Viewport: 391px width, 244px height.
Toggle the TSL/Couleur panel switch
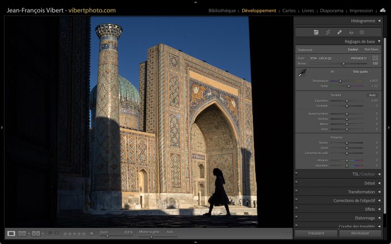coord(296,174)
